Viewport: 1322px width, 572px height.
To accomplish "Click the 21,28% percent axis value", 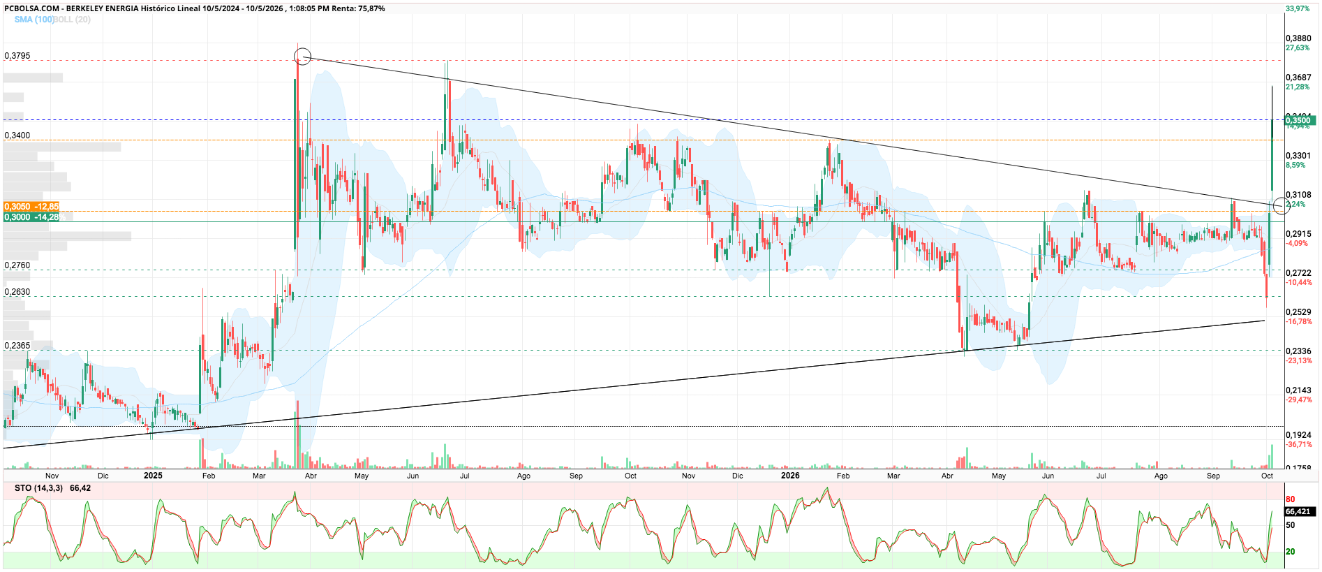I will (x=1298, y=87).
